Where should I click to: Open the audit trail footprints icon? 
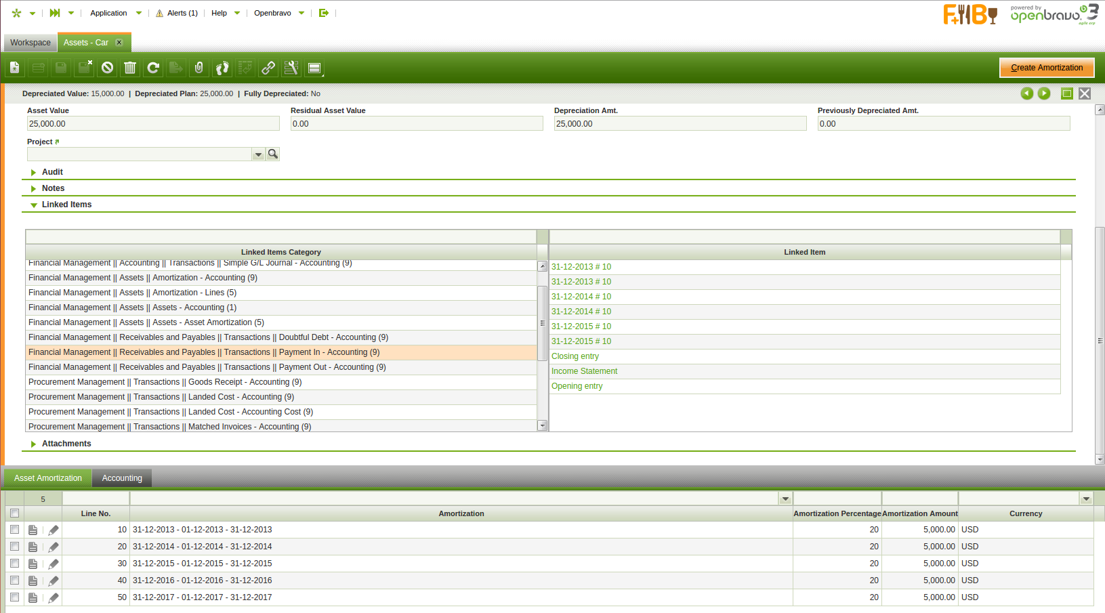[x=222, y=68]
